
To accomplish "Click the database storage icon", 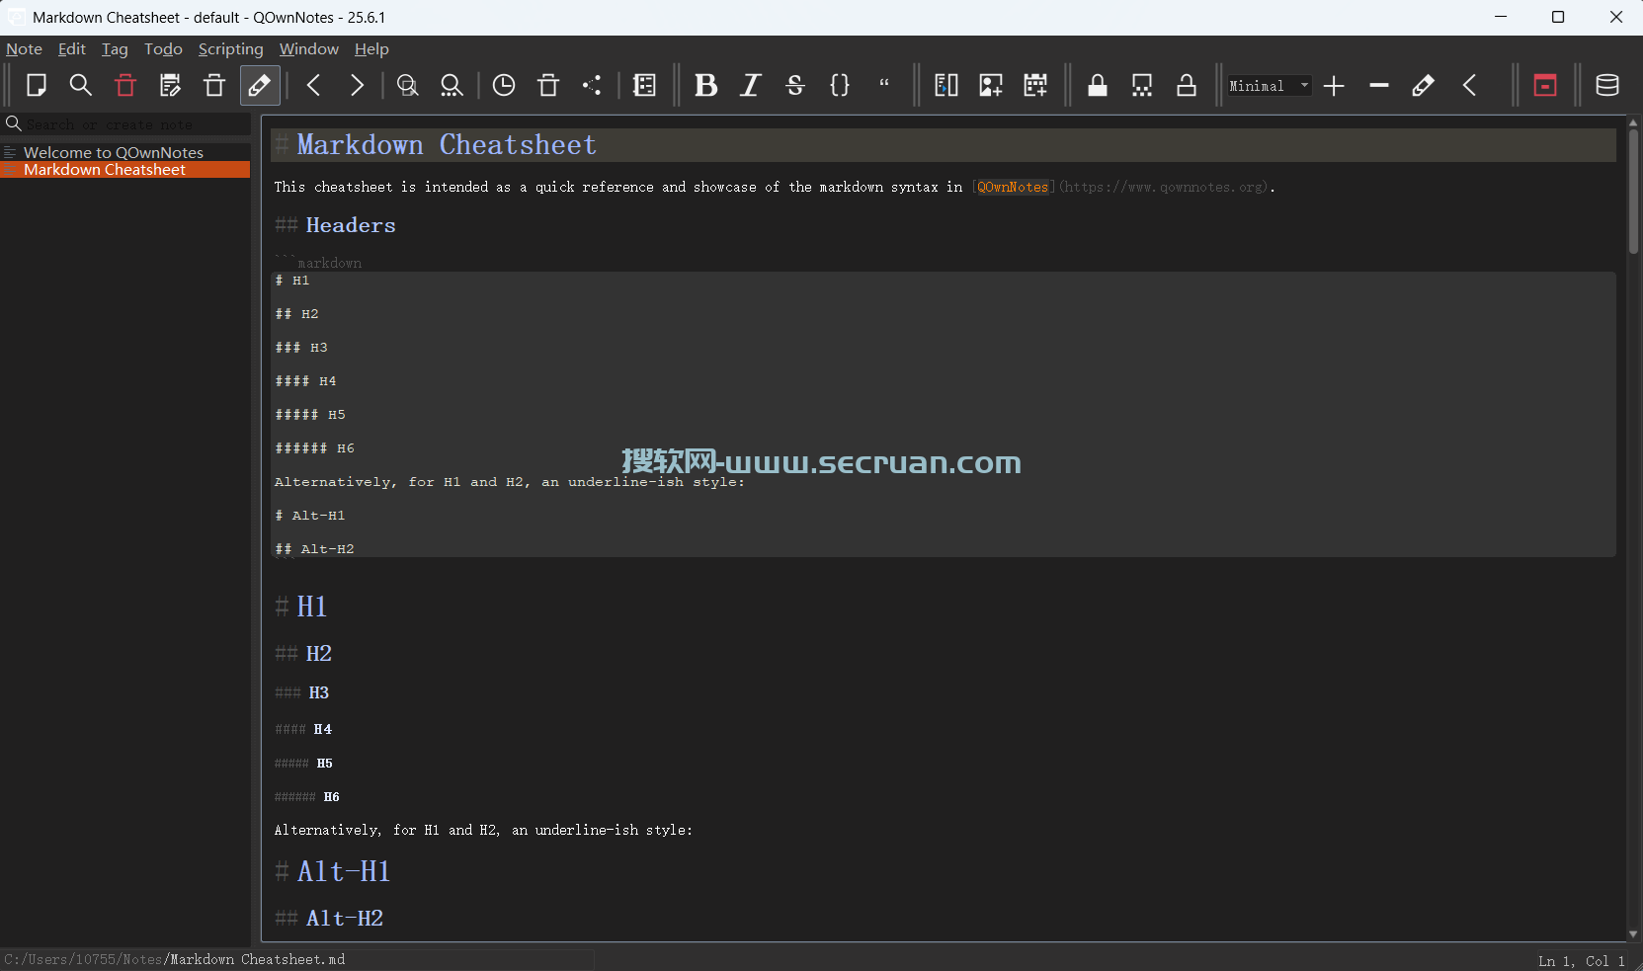I will pos(1607,86).
